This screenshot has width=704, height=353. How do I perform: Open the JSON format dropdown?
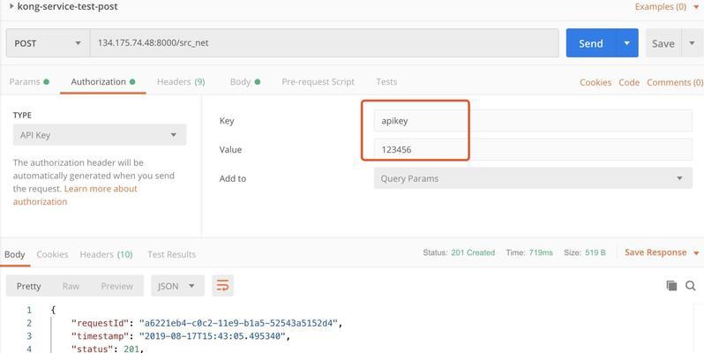tap(177, 286)
